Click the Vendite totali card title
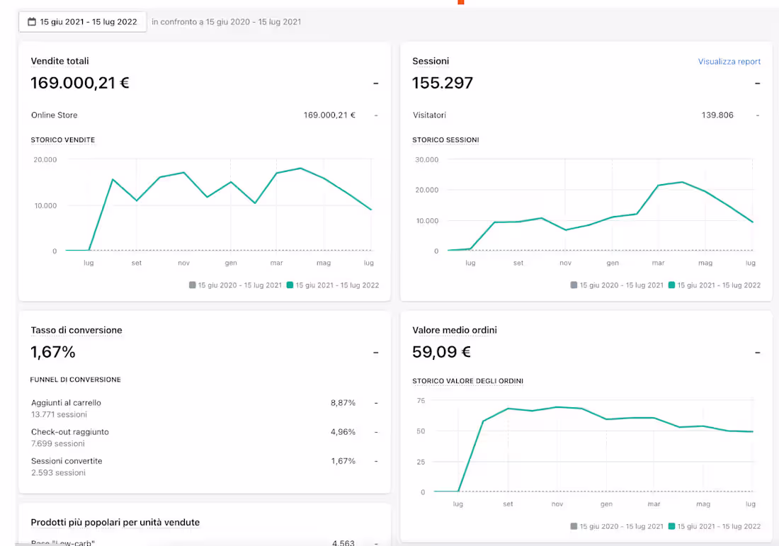This screenshot has height=546, width=779. [59, 61]
